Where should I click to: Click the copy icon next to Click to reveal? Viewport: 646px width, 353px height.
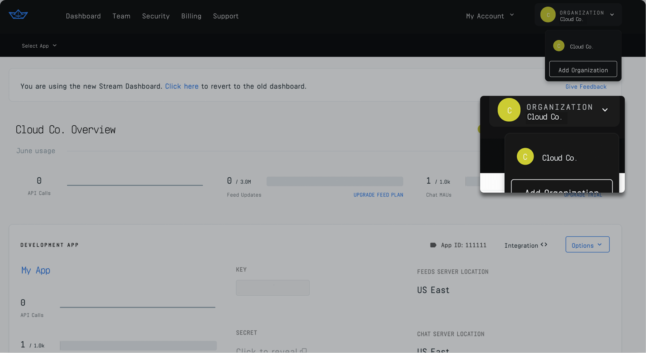304,351
